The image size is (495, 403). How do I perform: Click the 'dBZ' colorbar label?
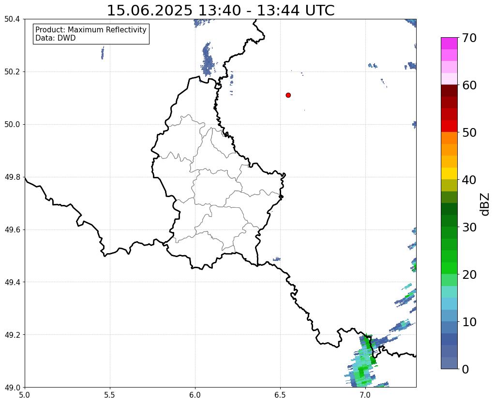point(485,204)
